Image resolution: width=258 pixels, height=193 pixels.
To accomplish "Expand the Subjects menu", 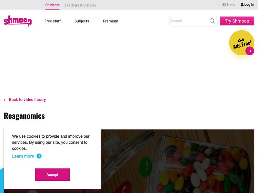I will pyautogui.click(x=82, y=21).
